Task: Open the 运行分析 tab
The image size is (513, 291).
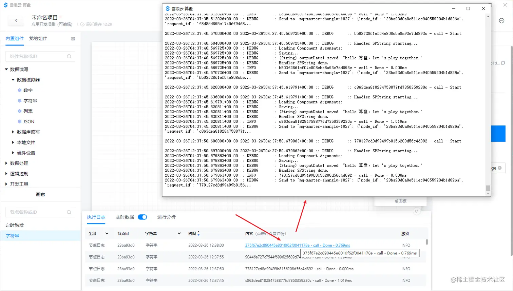Action: pyautogui.click(x=166, y=217)
